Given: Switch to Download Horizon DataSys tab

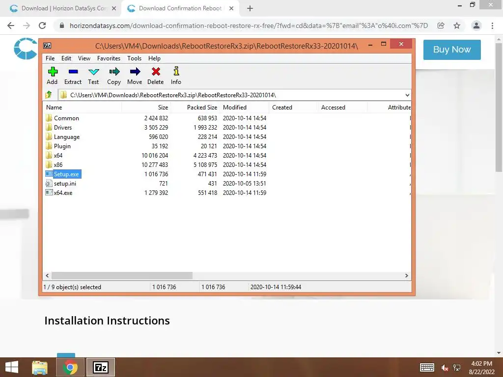Looking at the screenshot, I should click(x=63, y=8).
